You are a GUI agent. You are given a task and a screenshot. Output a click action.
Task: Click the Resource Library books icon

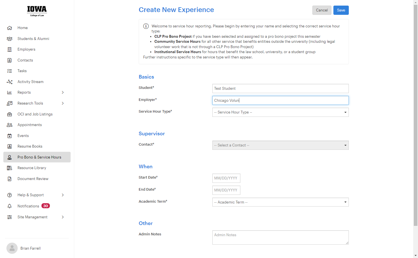[x=10, y=168]
